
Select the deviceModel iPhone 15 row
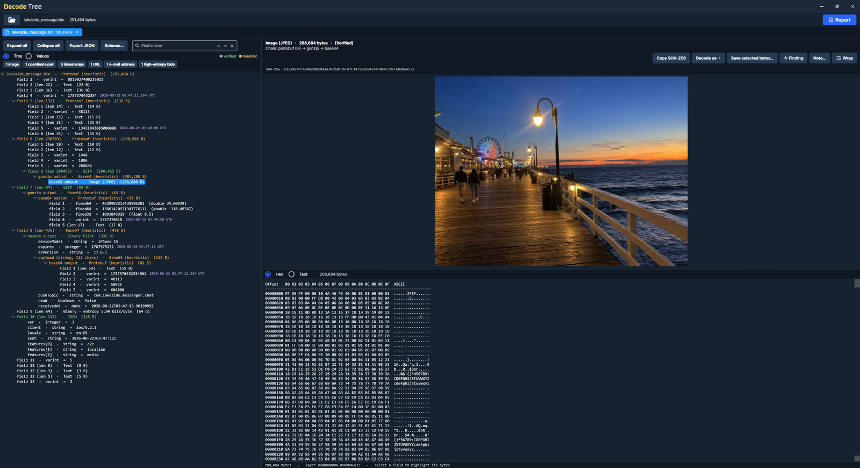coord(78,242)
